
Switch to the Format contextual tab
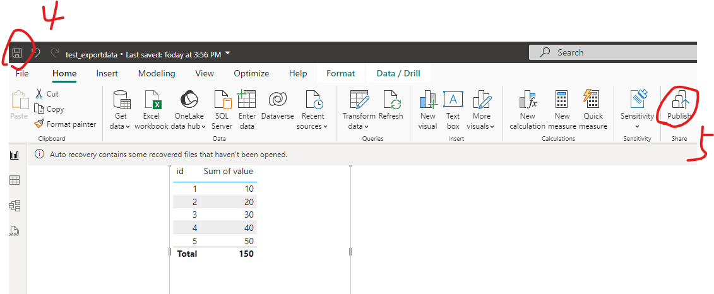click(341, 73)
